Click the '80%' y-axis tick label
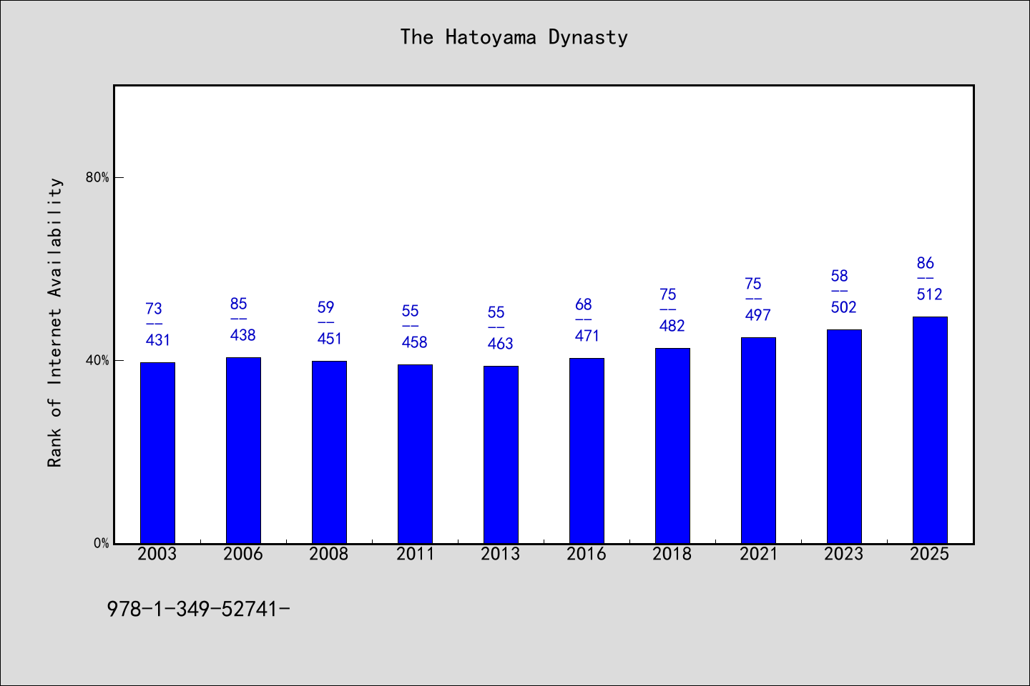Screen dimensions: 1030x686 [98, 178]
